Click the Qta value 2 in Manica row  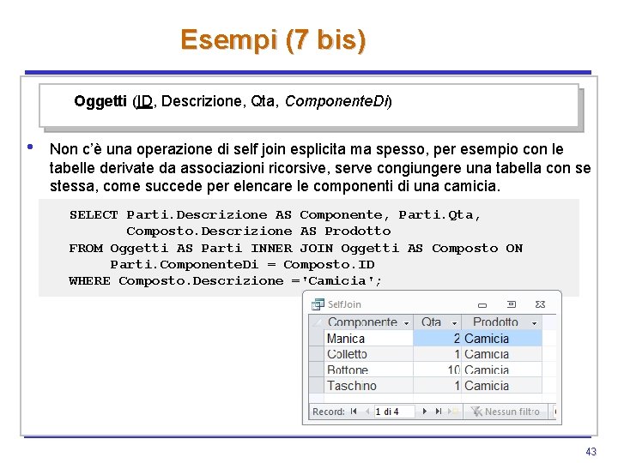coord(438,338)
